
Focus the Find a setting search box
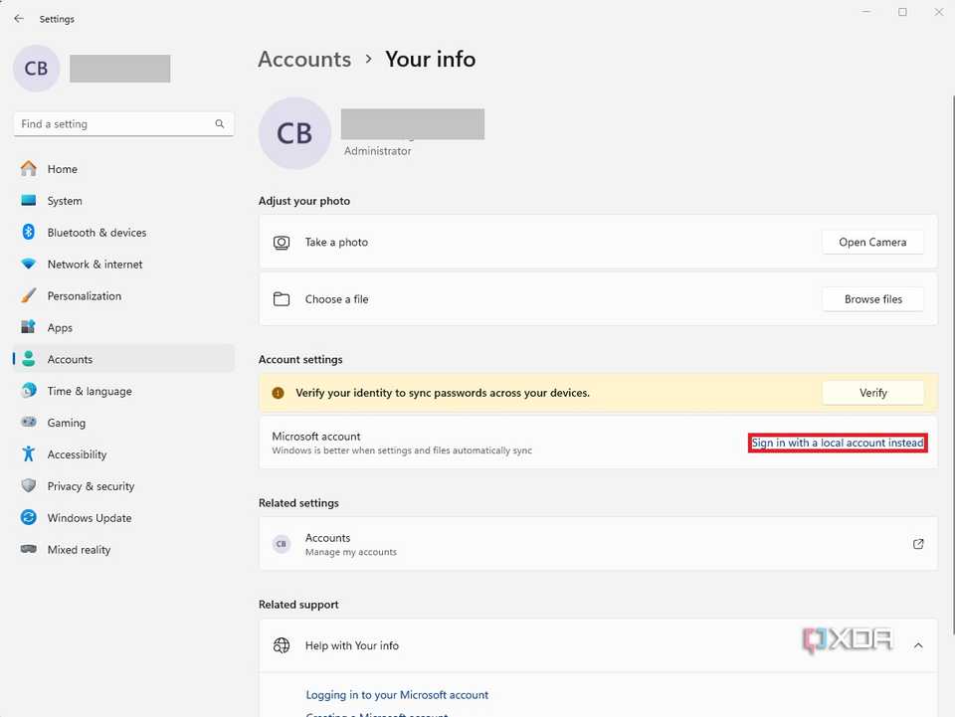114,124
